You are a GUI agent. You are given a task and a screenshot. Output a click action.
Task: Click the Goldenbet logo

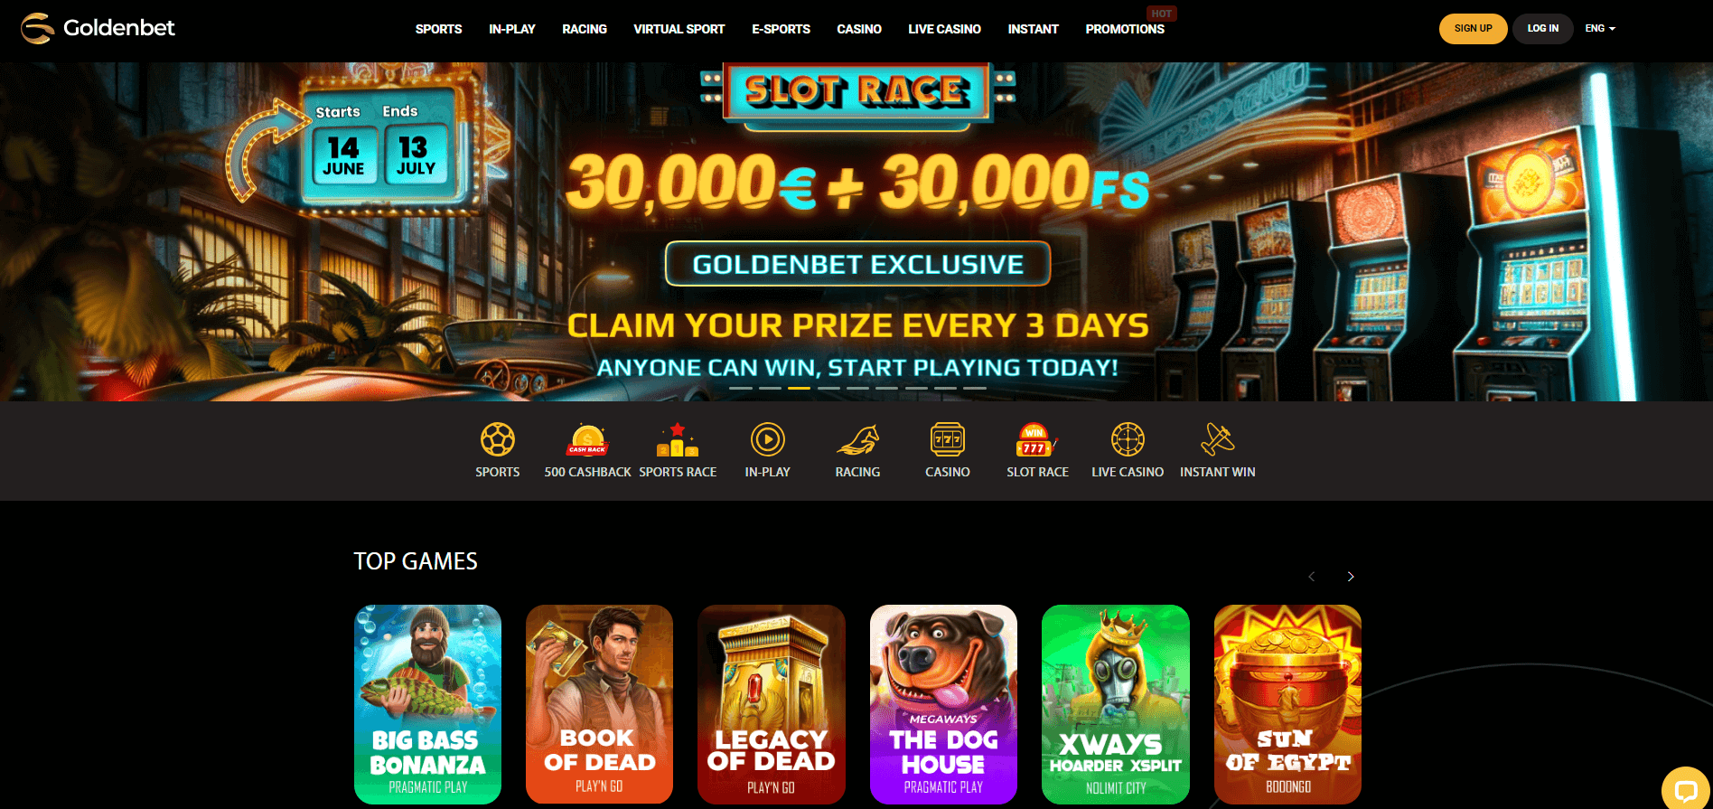tap(98, 28)
